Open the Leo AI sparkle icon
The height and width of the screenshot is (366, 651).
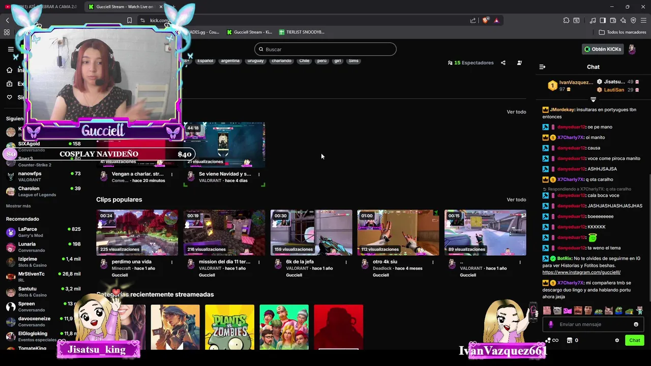(x=623, y=20)
